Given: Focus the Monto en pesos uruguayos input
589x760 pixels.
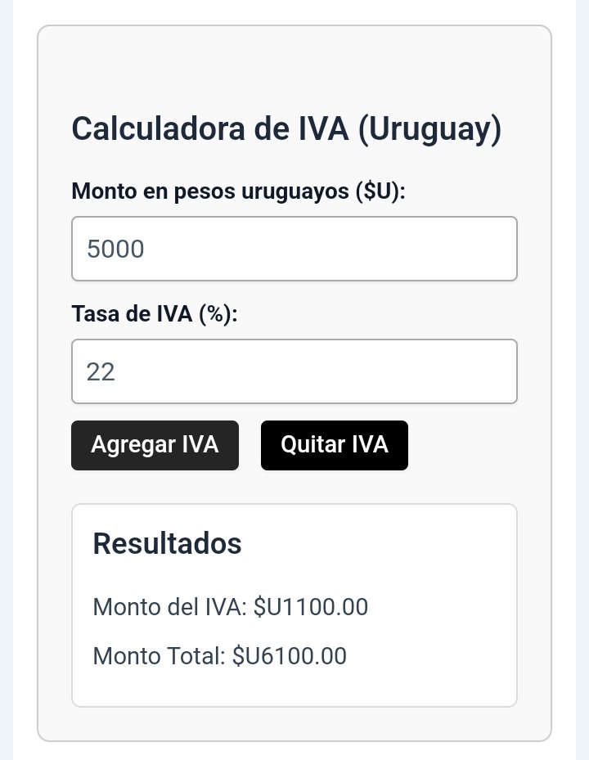Looking at the screenshot, I should click(x=294, y=249).
